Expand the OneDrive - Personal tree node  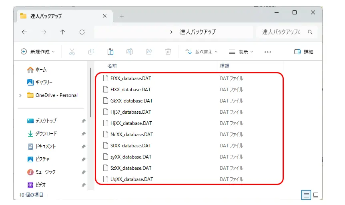(x=20, y=95)
